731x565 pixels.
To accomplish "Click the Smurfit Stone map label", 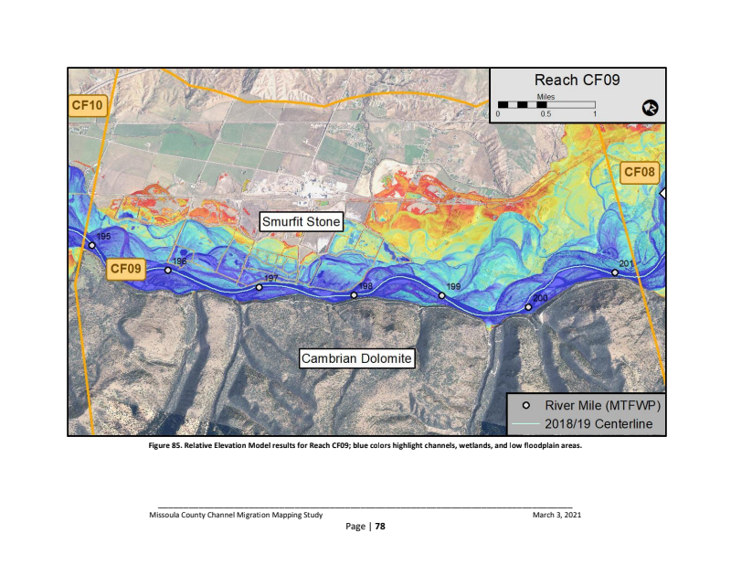I will click(x=301, y=221).
